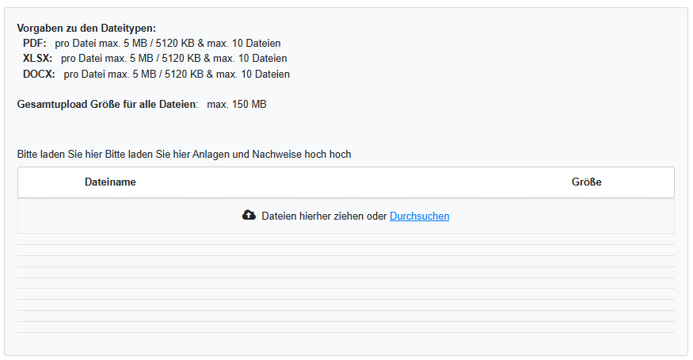Click the 'Dateien hierher ziehen oder' text

[324, 216]
